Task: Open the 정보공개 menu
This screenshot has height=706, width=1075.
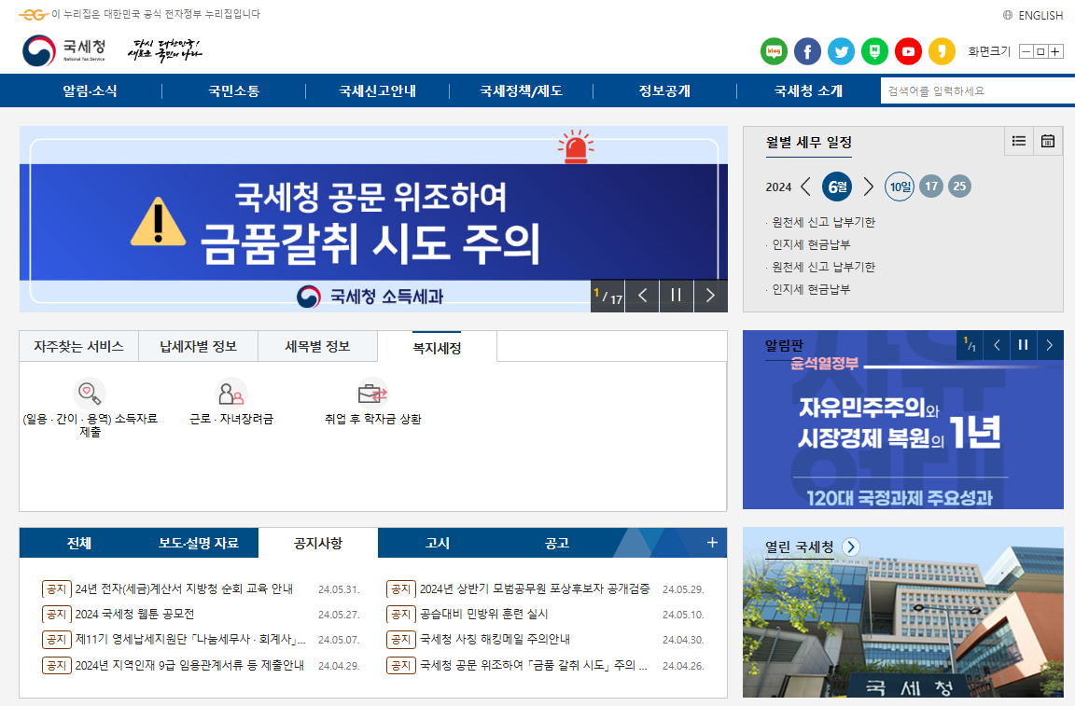Action: tap(664, 90)
